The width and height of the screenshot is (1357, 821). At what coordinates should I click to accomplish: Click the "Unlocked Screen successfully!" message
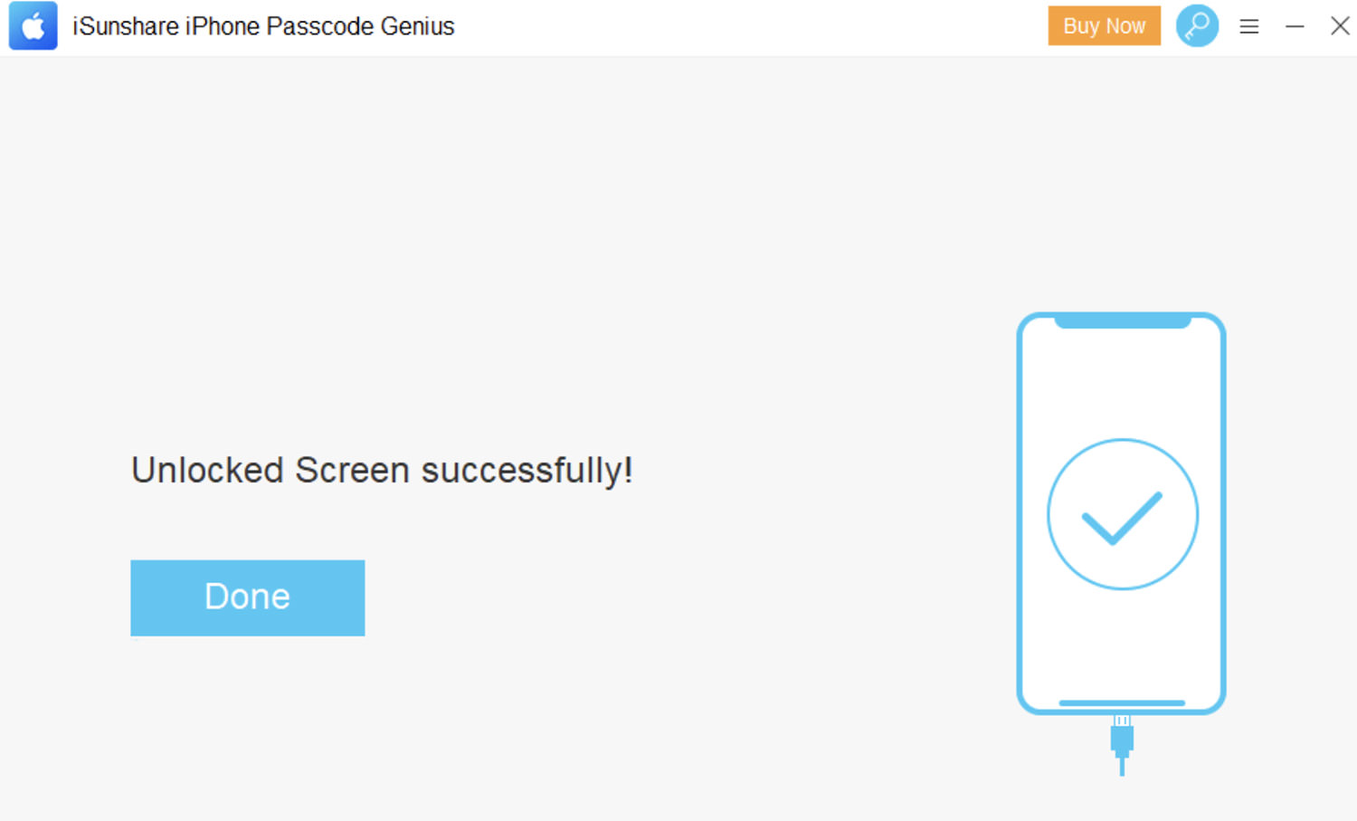click(x=382, y=471)
